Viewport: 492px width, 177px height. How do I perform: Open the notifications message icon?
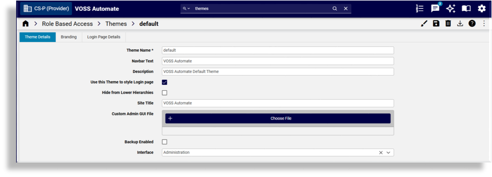tap(435, 8)
